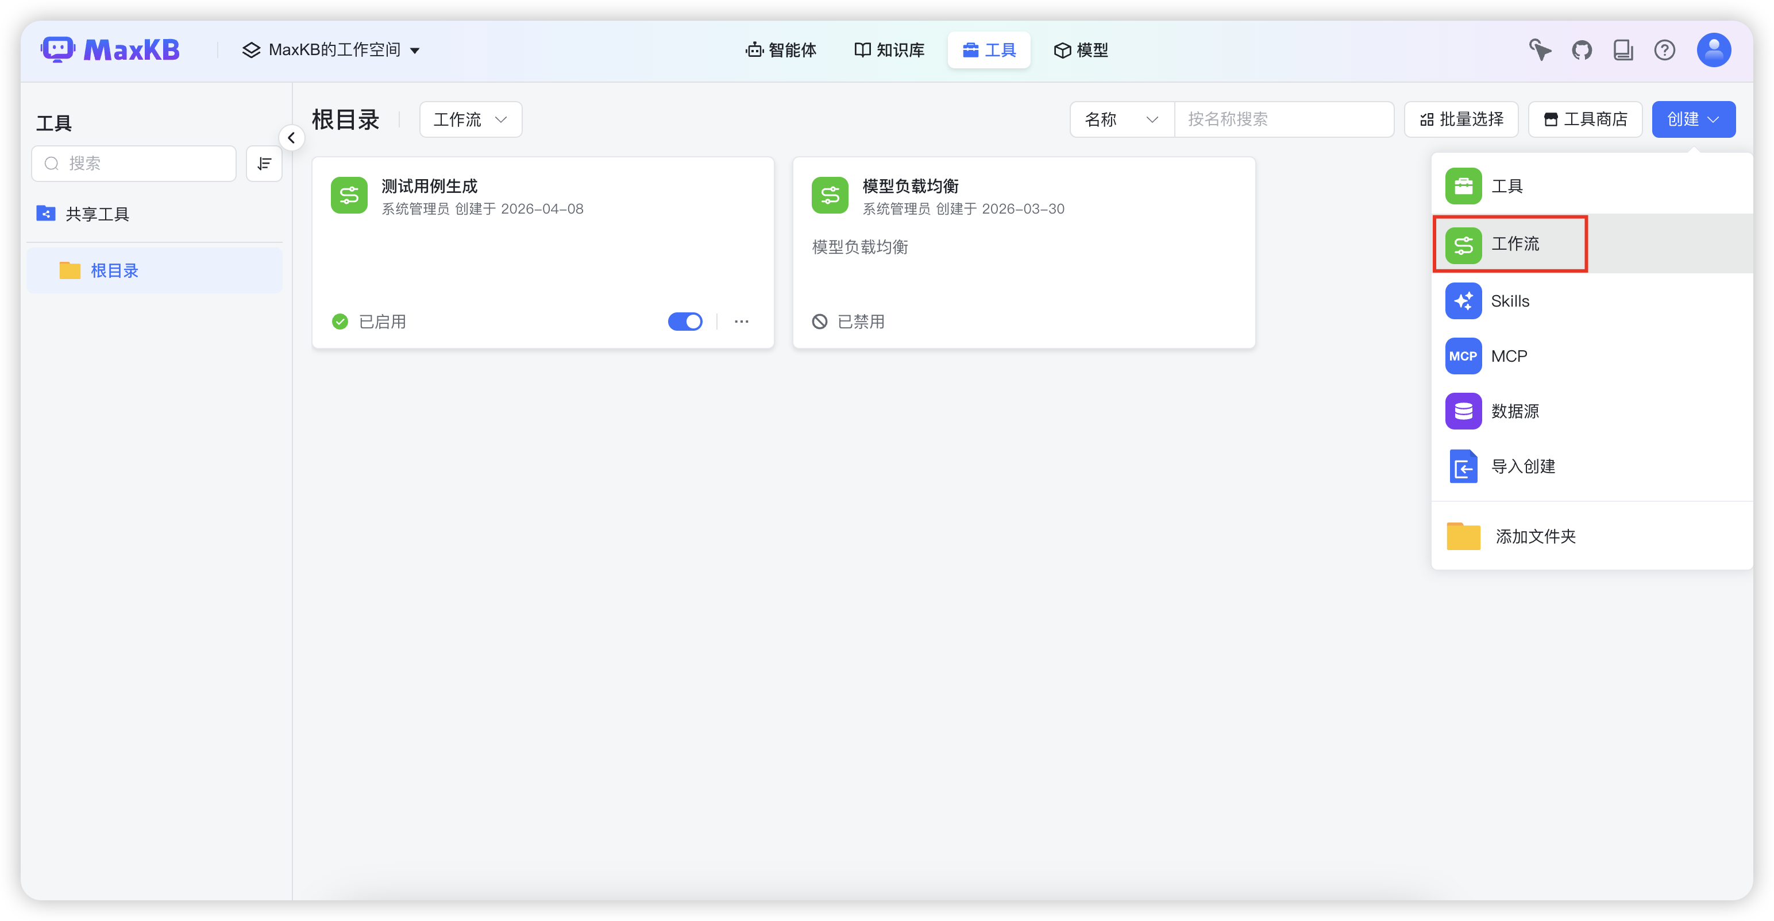The image size is (1774, 921).
Task: Disable the 测试用例生成 workflow toggle
Action: click(x=685, y=322)
